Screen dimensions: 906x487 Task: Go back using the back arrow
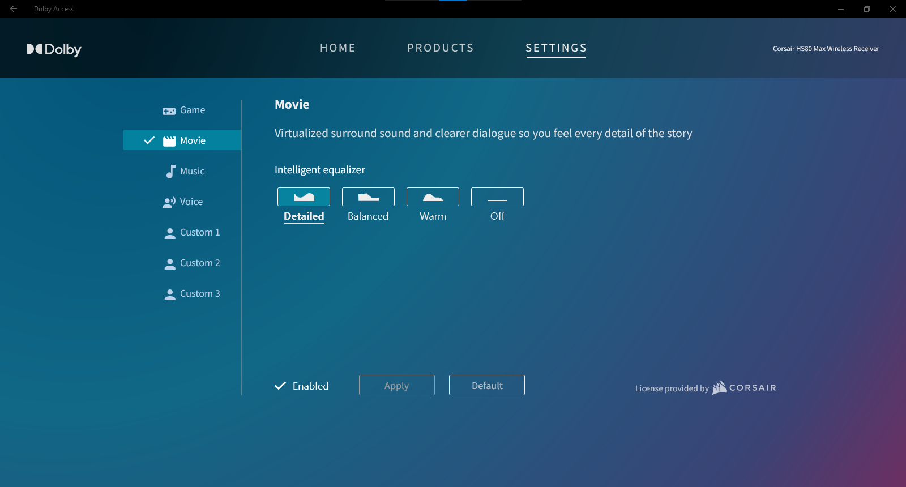click(14, 9)
